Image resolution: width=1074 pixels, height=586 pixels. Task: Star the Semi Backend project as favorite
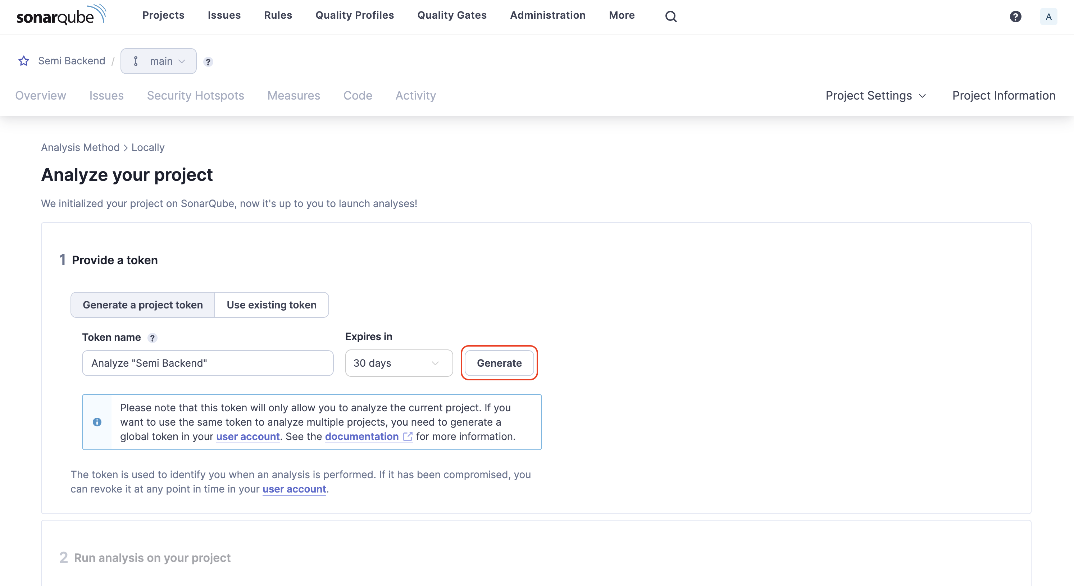(24, 61)
